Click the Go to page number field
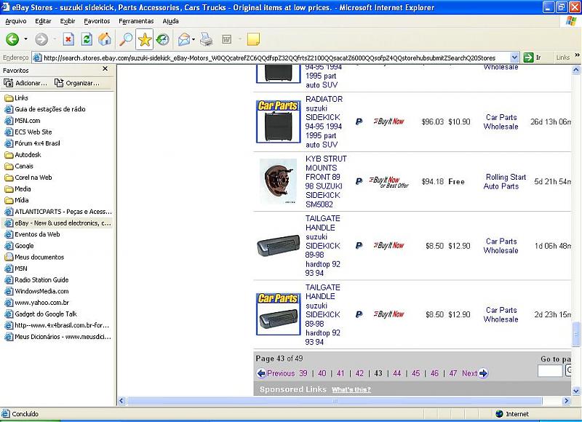This screenshot has height=422, width=582. pyautogui.click(x=550, y=370)
